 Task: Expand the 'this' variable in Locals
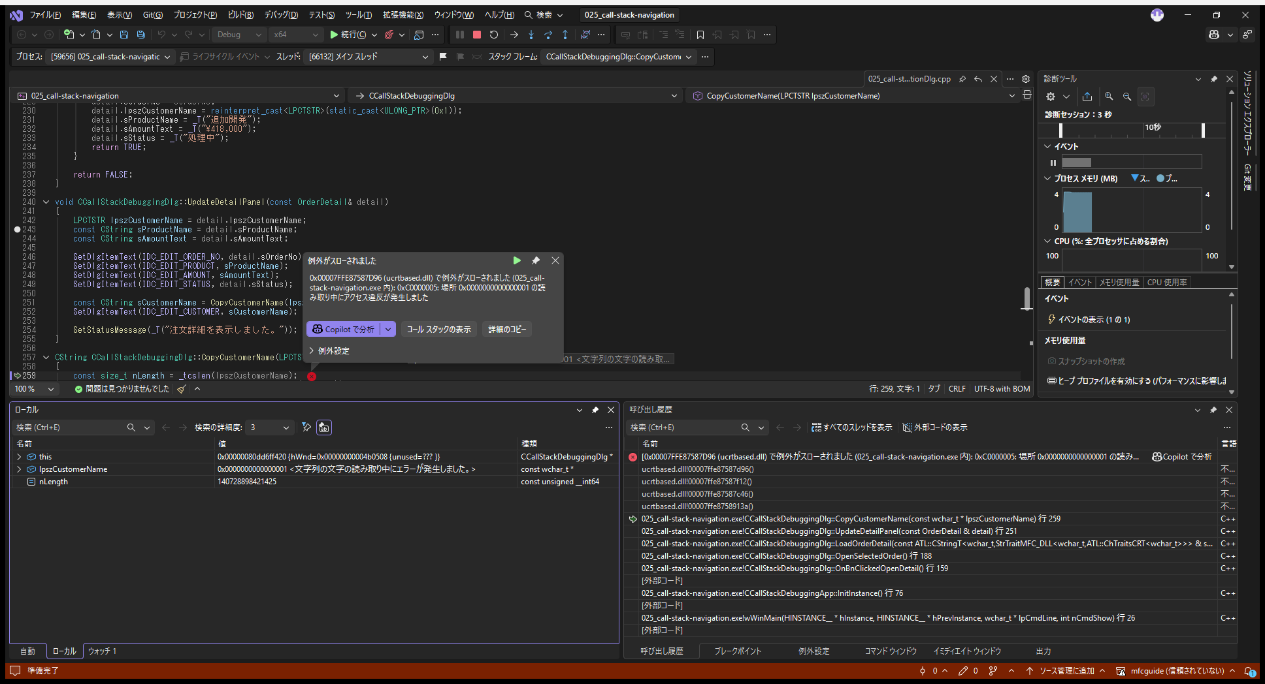point(19,457)
